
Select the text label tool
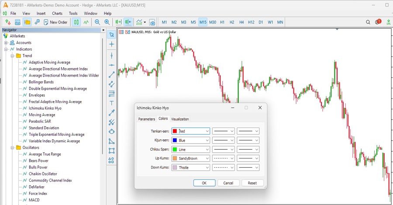pos(111,103)
